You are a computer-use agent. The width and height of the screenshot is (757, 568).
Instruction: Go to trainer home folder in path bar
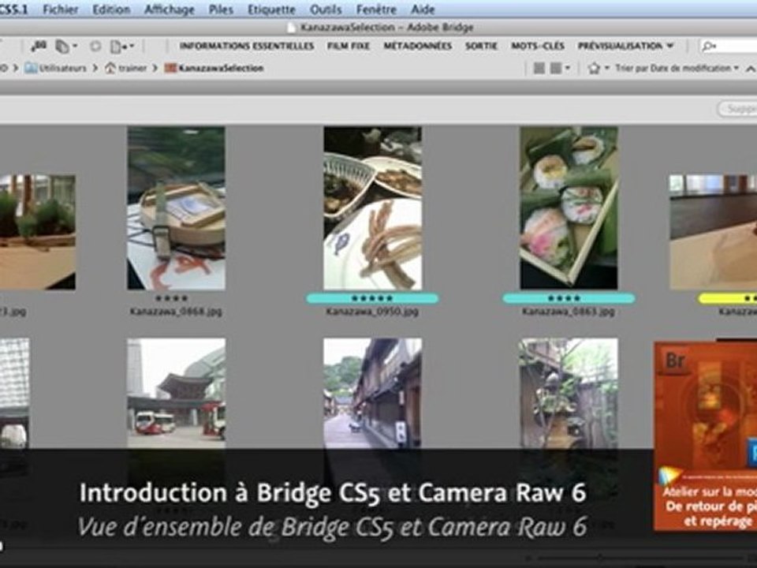click(126, 68)
